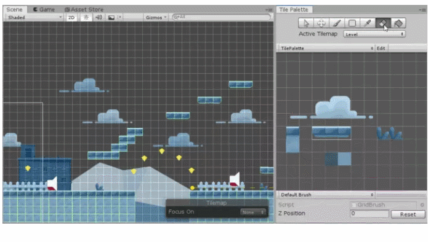Click the script object picker circle icon

coord(422,205)
